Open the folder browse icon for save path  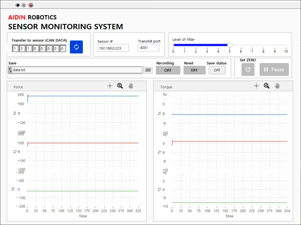click(148, 70)
